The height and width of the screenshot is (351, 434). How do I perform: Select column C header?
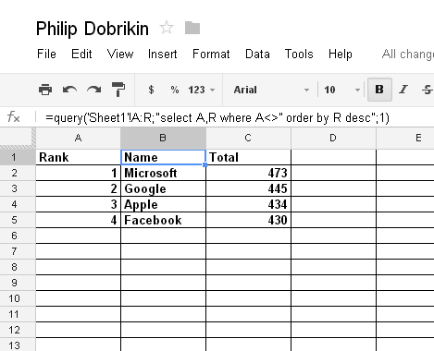[248, 138]
